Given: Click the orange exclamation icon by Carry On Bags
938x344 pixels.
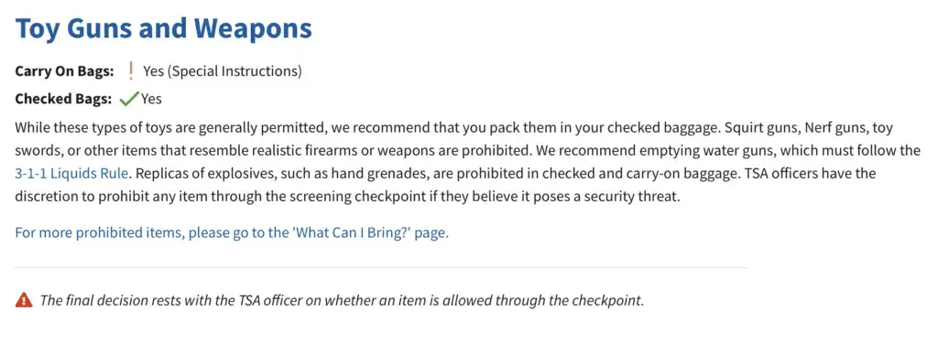Looking at the screenshot, I should coord(131,71).
